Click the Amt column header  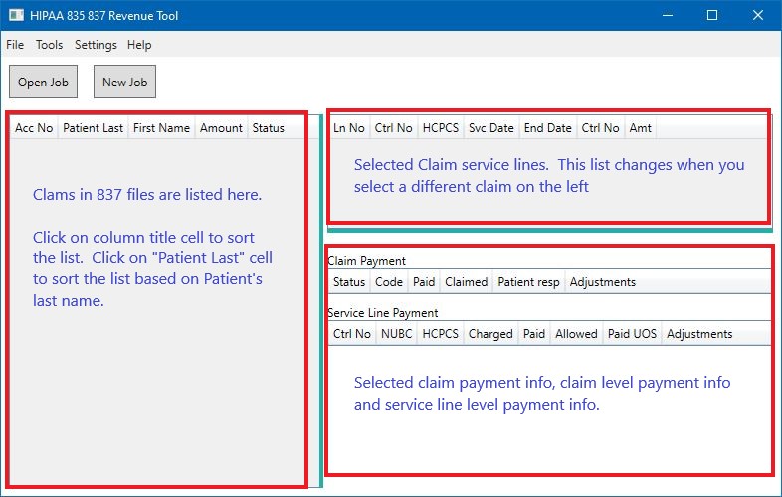pos(640,128)
